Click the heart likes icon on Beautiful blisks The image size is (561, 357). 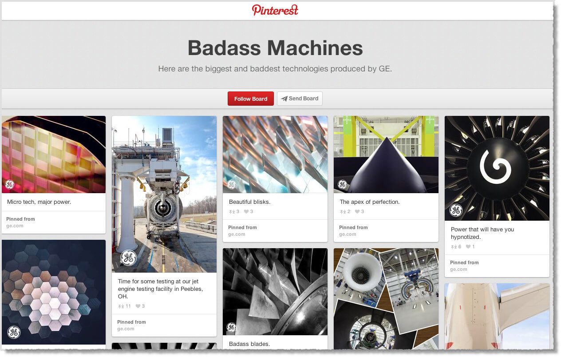[246, 212]
